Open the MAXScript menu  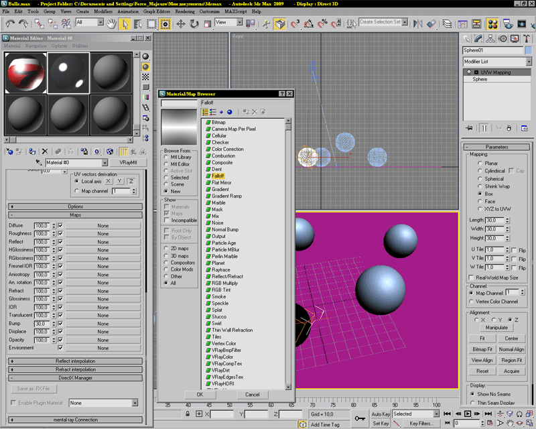(x=236, y=11)
